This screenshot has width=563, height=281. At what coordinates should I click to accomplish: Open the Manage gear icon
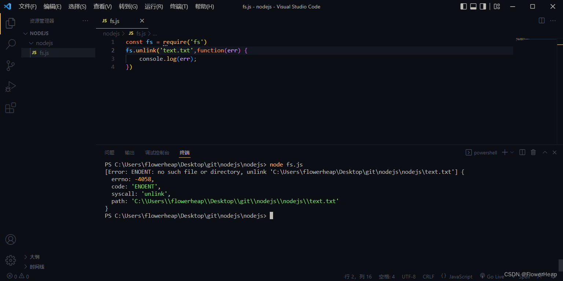pyautogui.click(x=11, y=260)
